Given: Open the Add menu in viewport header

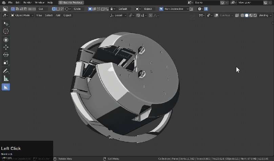Looking at the screenshot, I should click(58, 16).
